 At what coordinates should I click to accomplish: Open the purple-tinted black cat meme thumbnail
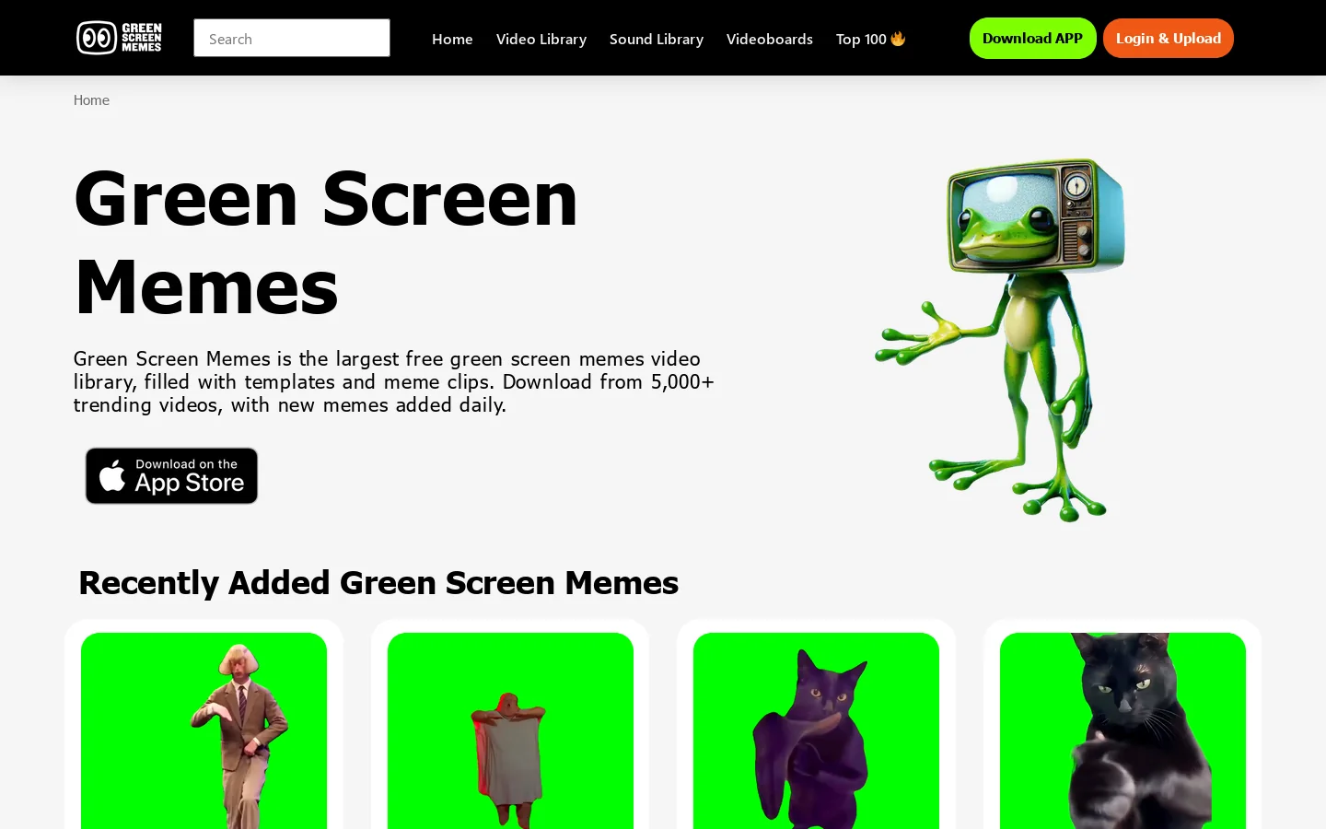tap(816, 730)
